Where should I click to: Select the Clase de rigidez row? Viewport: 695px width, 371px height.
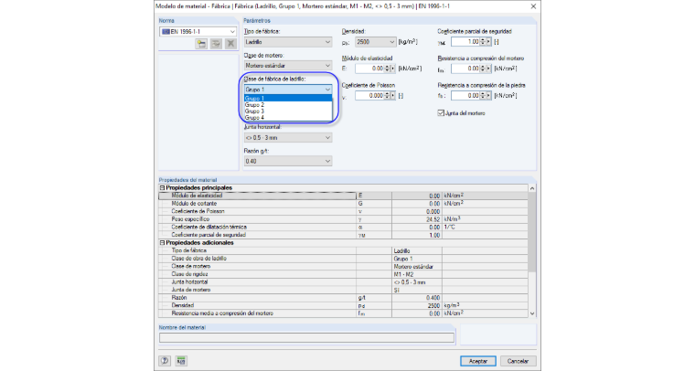click(344, 274)
